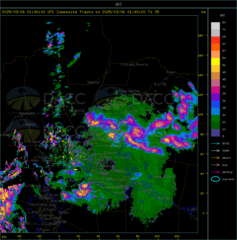Click the TUPUNGATO map label
This screenshot has width=237, height=240.
pos(46,198)
